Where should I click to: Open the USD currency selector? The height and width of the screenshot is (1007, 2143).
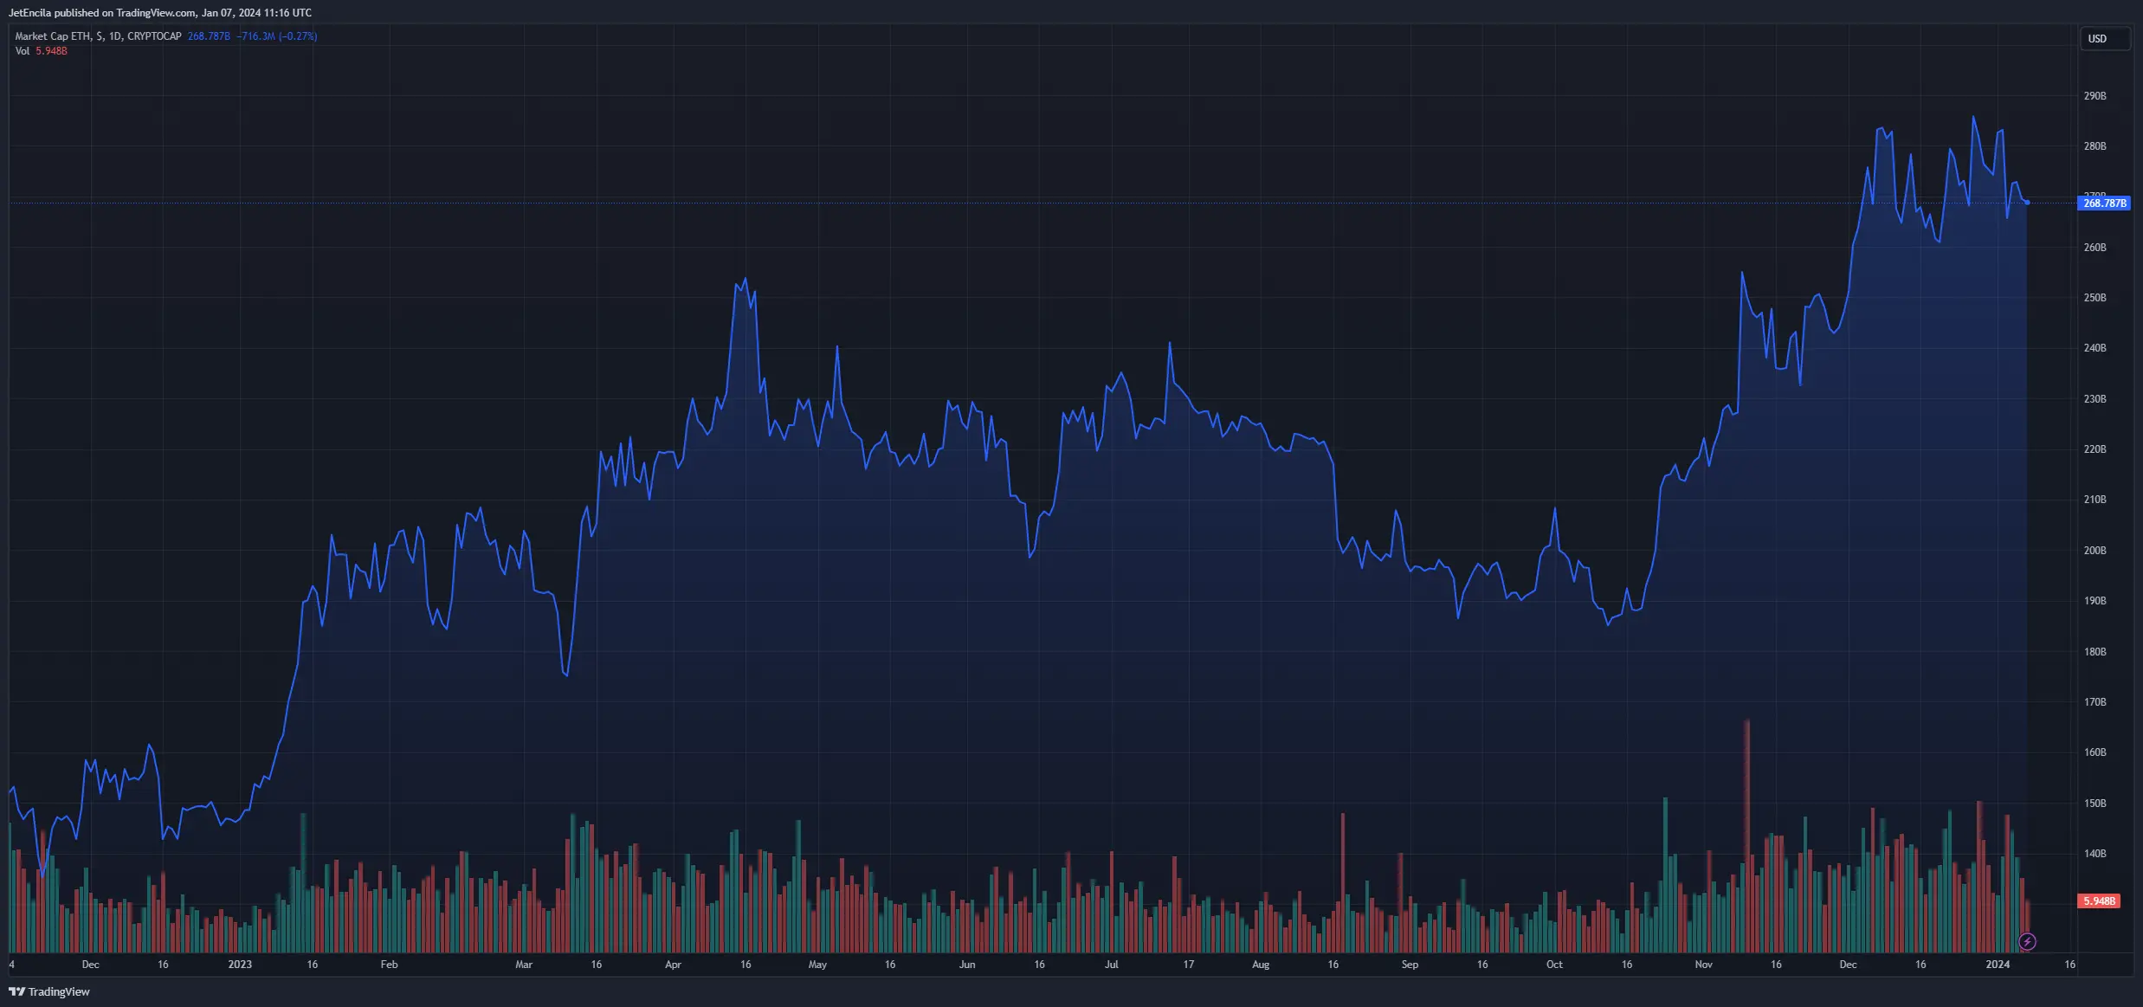tap(2103, 39)
